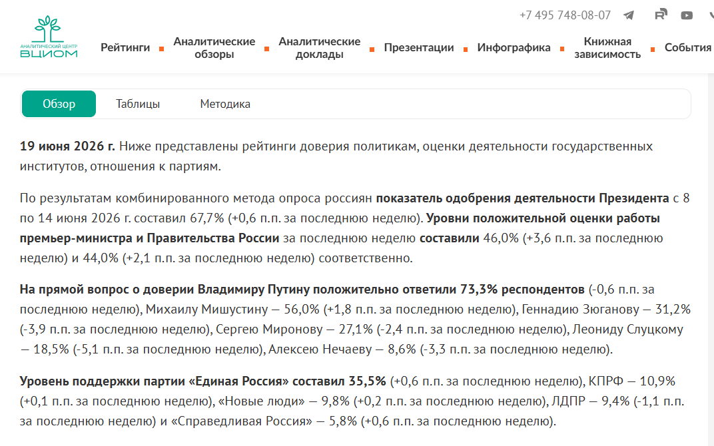Screen dimensions: 714x446
Task: Click the value 67,7% in the text
Action: 206,218
